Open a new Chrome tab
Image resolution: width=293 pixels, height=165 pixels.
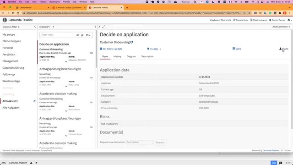[x=127, y=8]
